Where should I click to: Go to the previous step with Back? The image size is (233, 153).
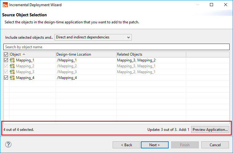point(127,145)
